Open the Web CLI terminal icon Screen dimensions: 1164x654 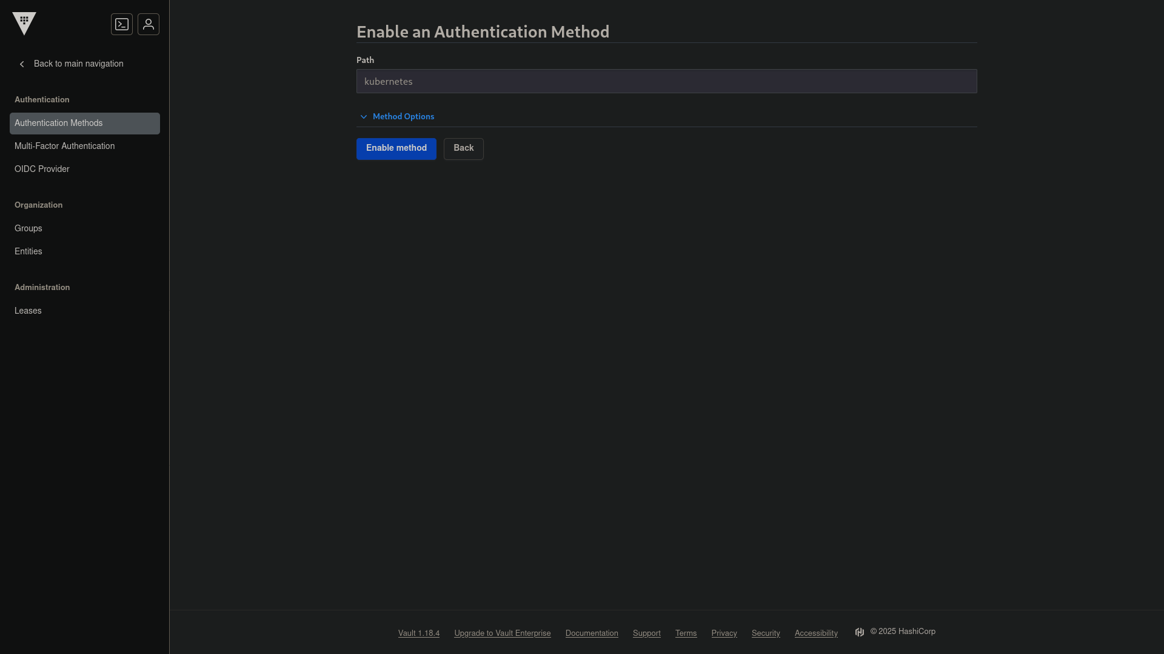point(122,24)
